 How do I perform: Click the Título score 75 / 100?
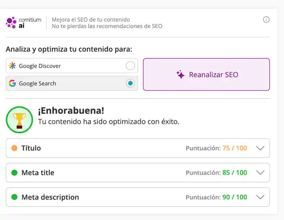(234, 148)
